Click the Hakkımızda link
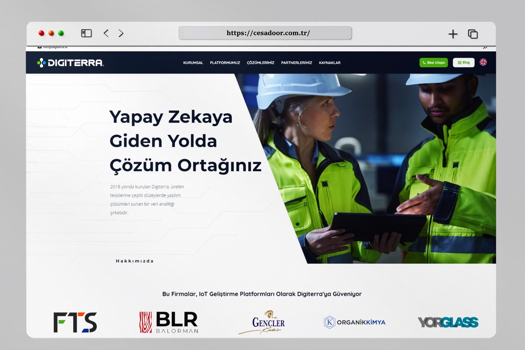 pyautogui.click(x=135, y=261)
